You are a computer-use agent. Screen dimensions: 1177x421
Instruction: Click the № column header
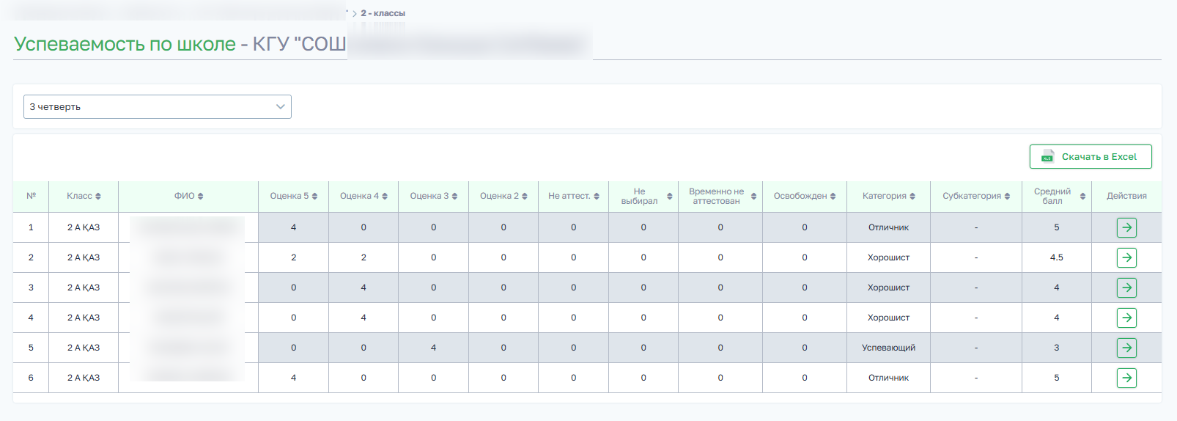(x=31, y=196)
